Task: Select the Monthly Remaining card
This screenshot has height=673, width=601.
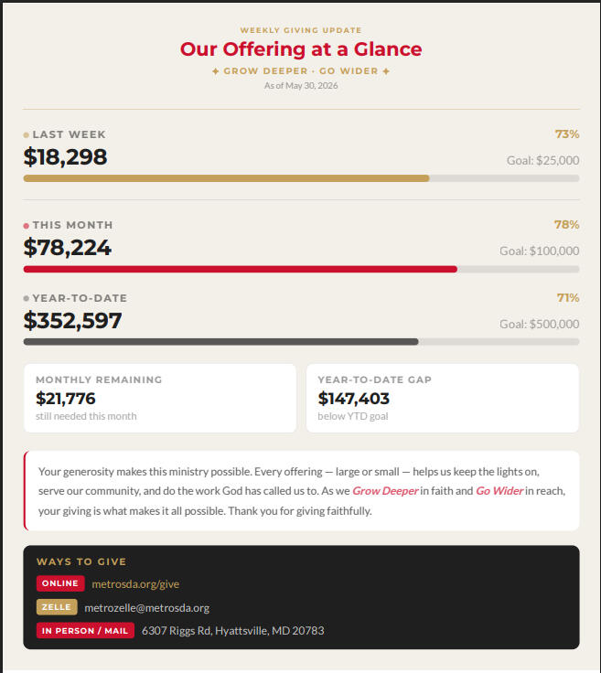Action: coord(160,399)
